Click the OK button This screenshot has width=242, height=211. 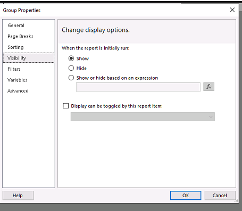[186, 196]
